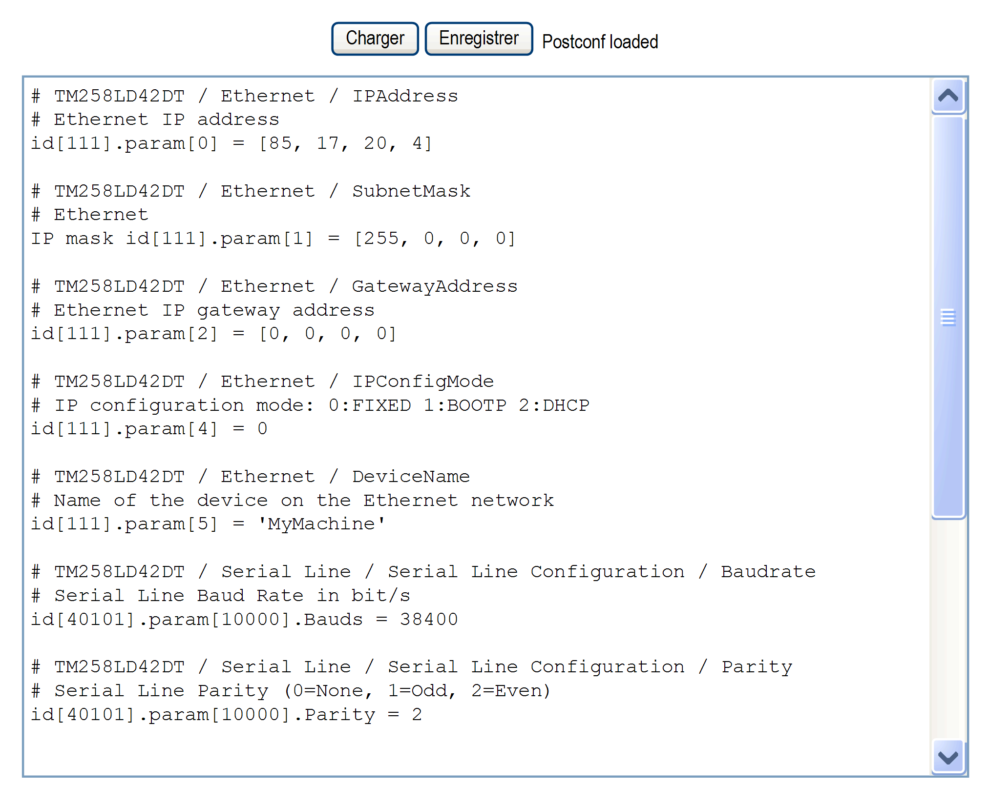The width and height of the screenshot is (989, 805).
Task: Click the 'MyMachine' device name value
Action: [321, 524]
